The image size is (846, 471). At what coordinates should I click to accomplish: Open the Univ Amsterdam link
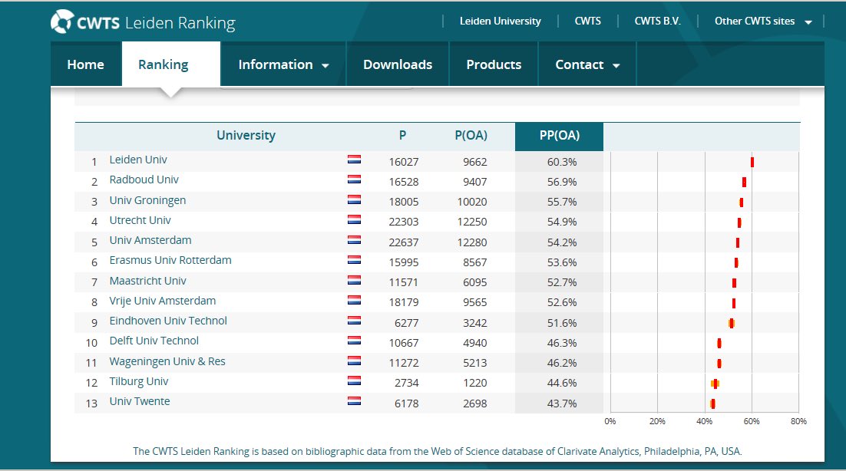point(150,240)
